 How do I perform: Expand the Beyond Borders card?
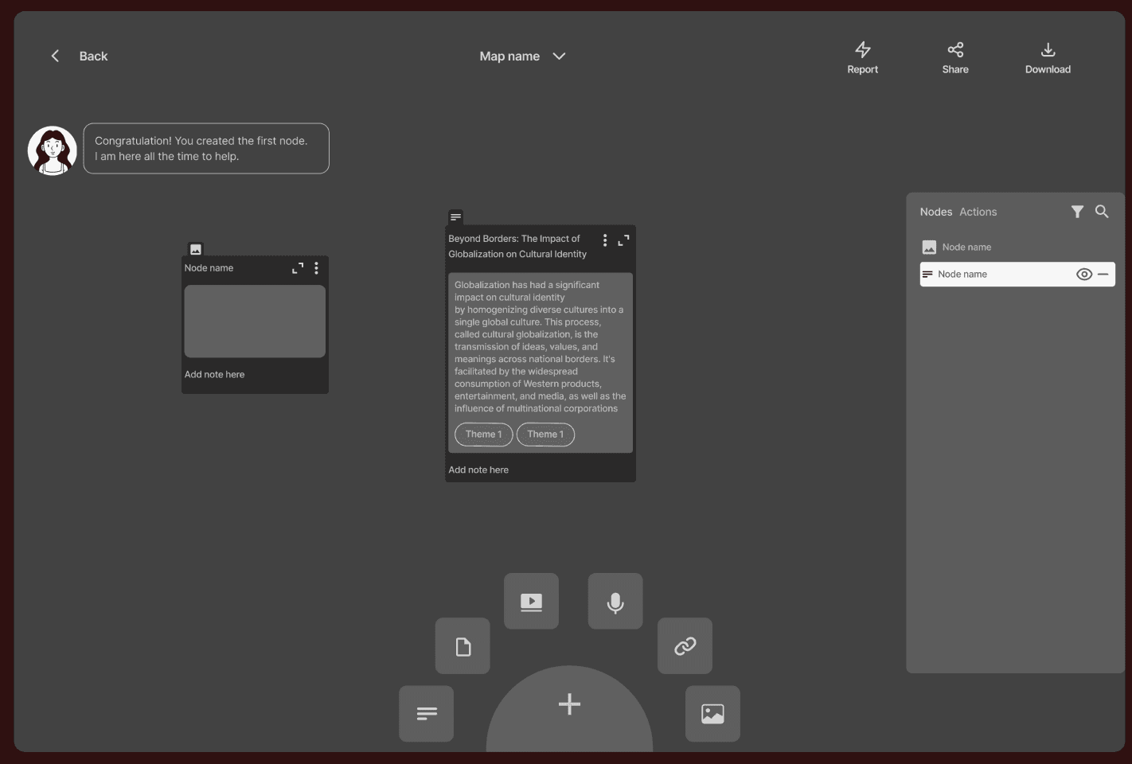point(623,240)
